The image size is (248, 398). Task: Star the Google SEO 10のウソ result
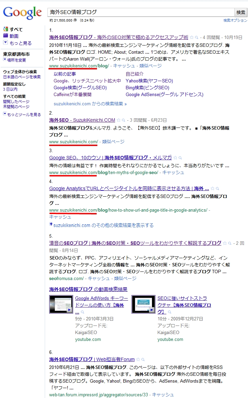tap(175, 158)
